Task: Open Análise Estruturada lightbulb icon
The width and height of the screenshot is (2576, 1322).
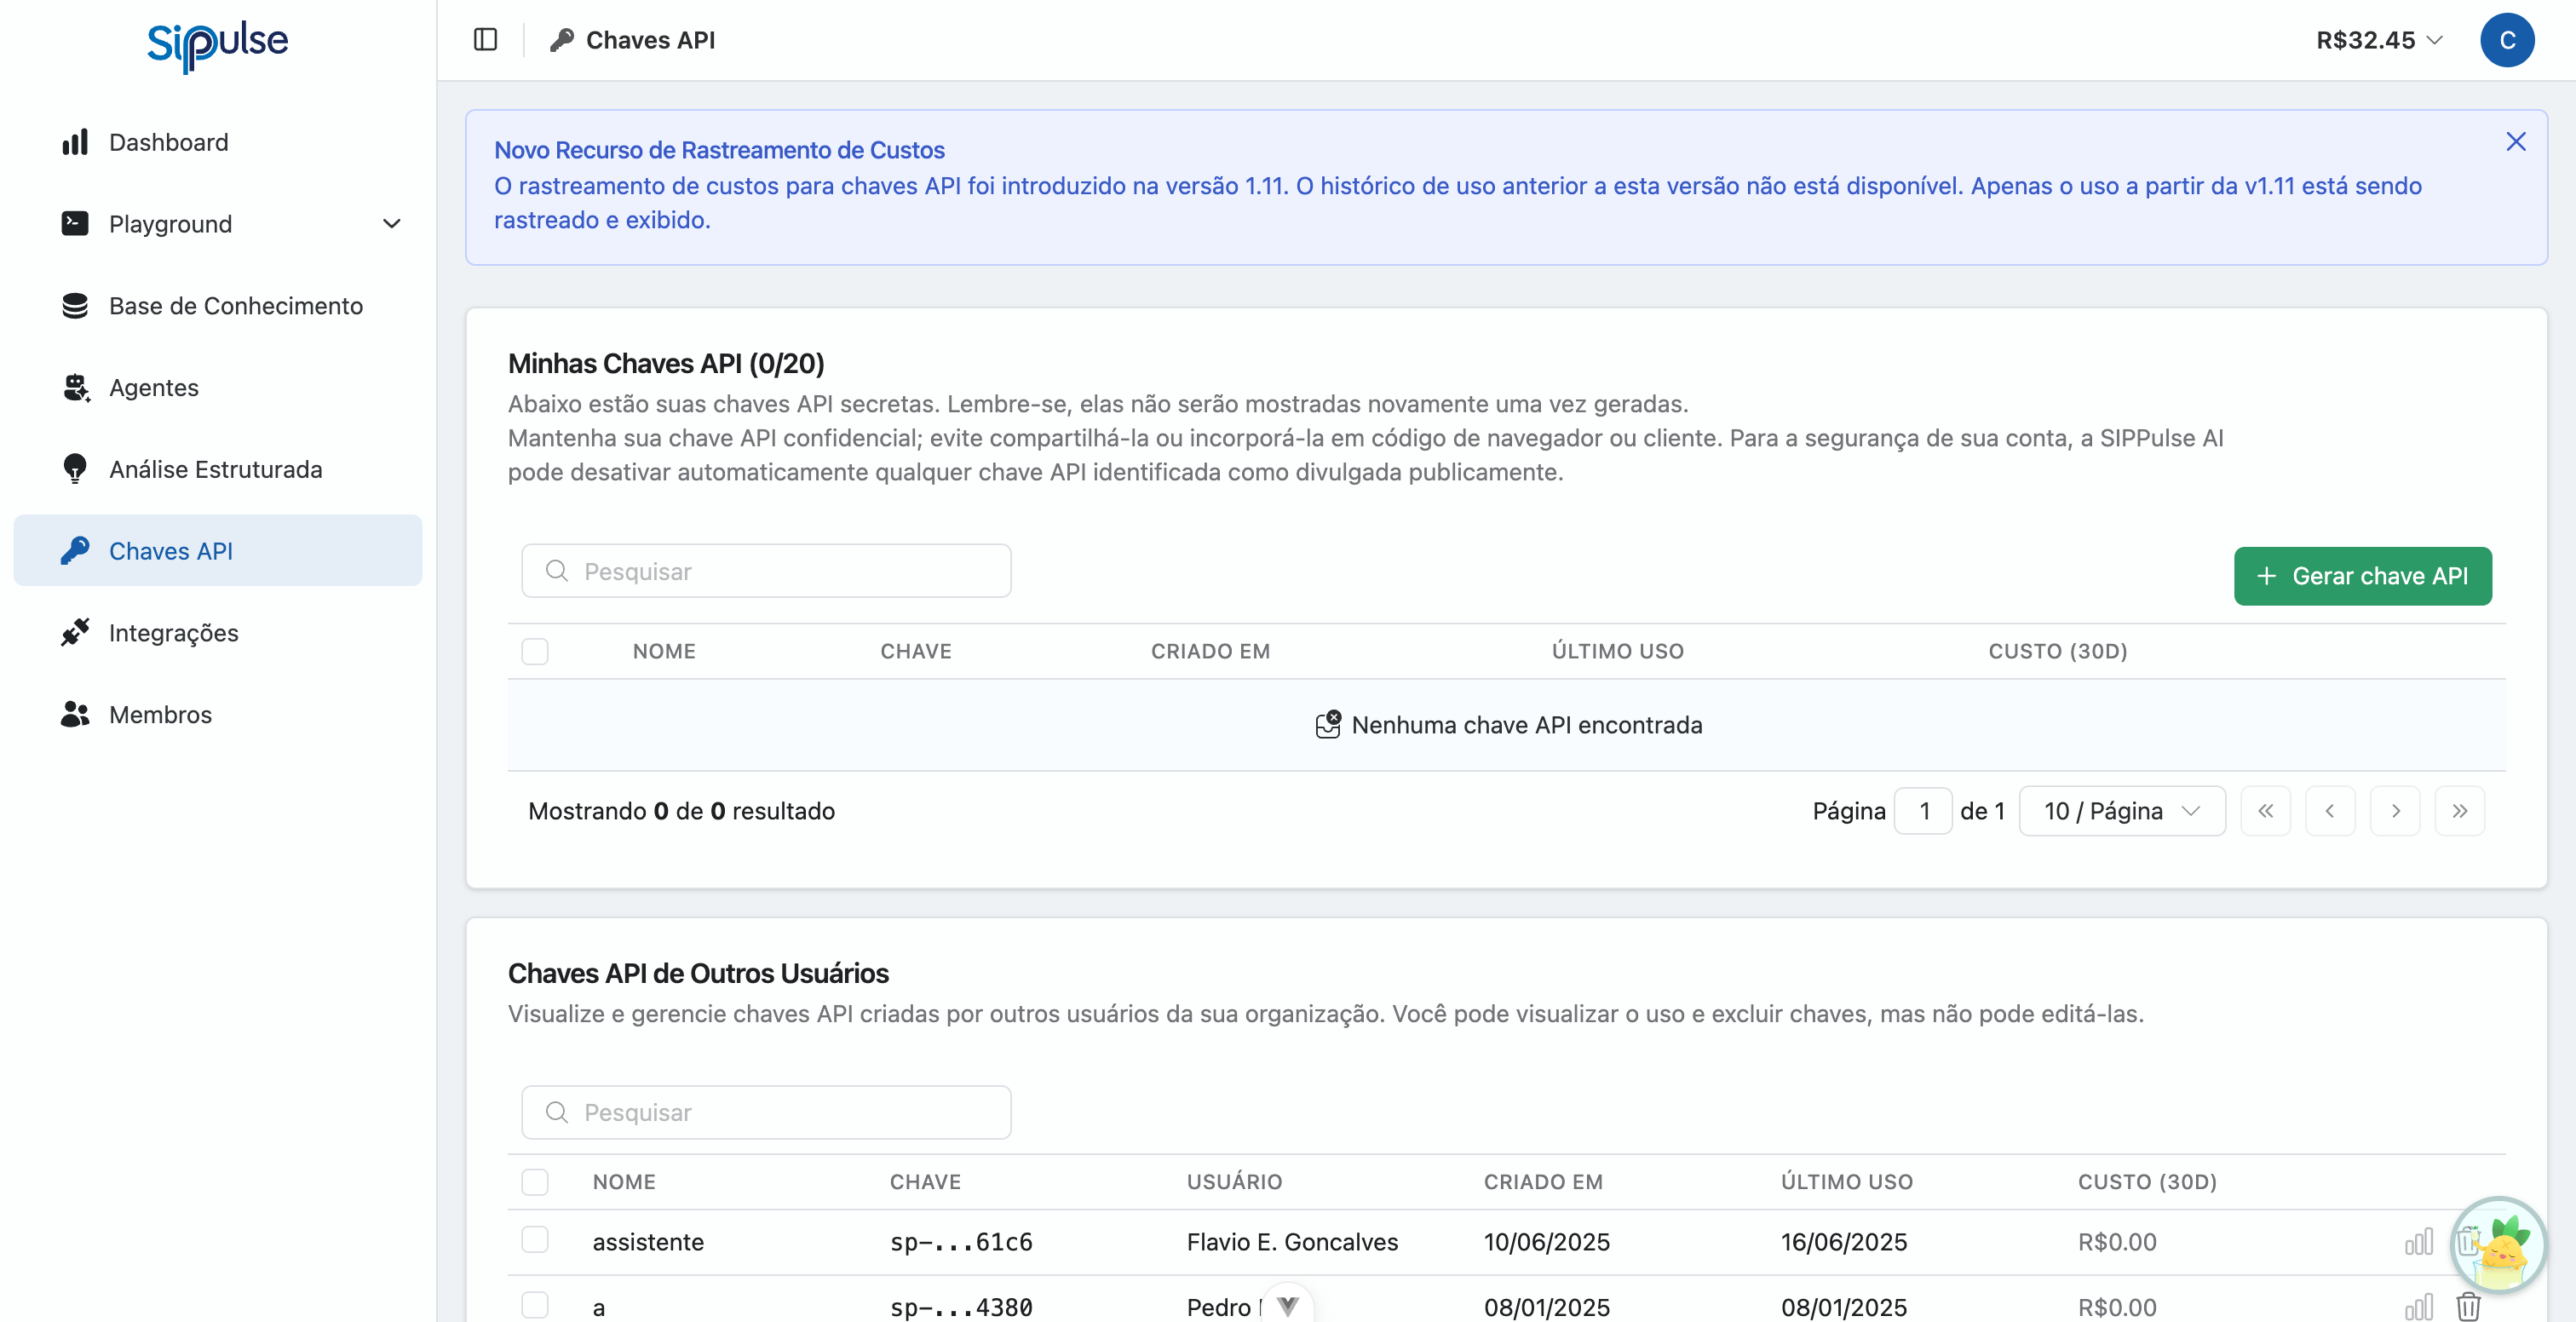Action: tap(75, 469)
